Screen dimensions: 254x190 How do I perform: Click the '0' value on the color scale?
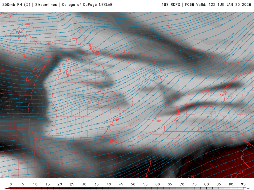pos(11,184)
